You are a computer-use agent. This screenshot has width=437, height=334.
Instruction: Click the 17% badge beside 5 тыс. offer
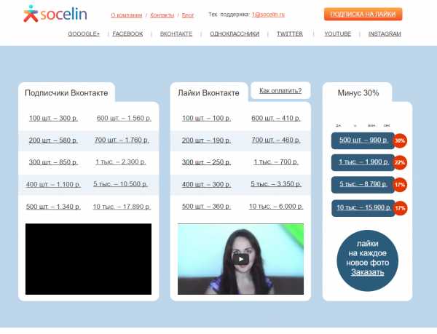tap(400, 185)
